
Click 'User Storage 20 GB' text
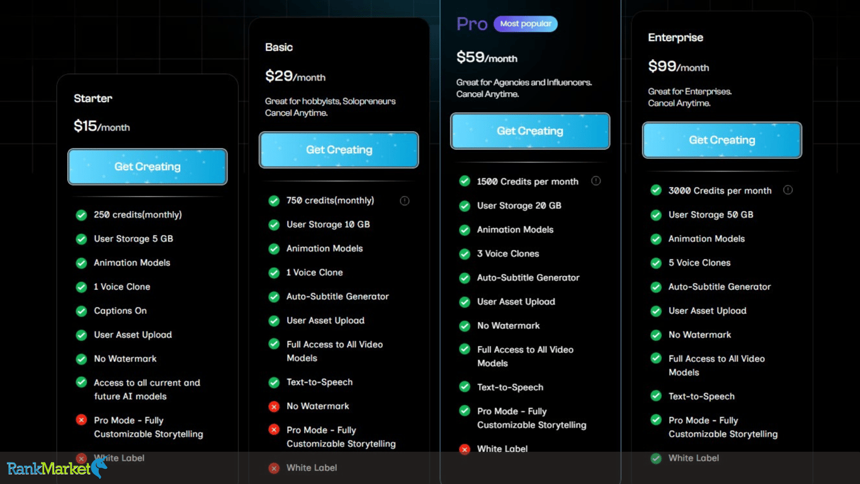[x=519, y=205]
